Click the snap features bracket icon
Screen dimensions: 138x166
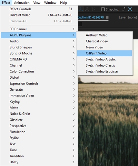point(130,9)
